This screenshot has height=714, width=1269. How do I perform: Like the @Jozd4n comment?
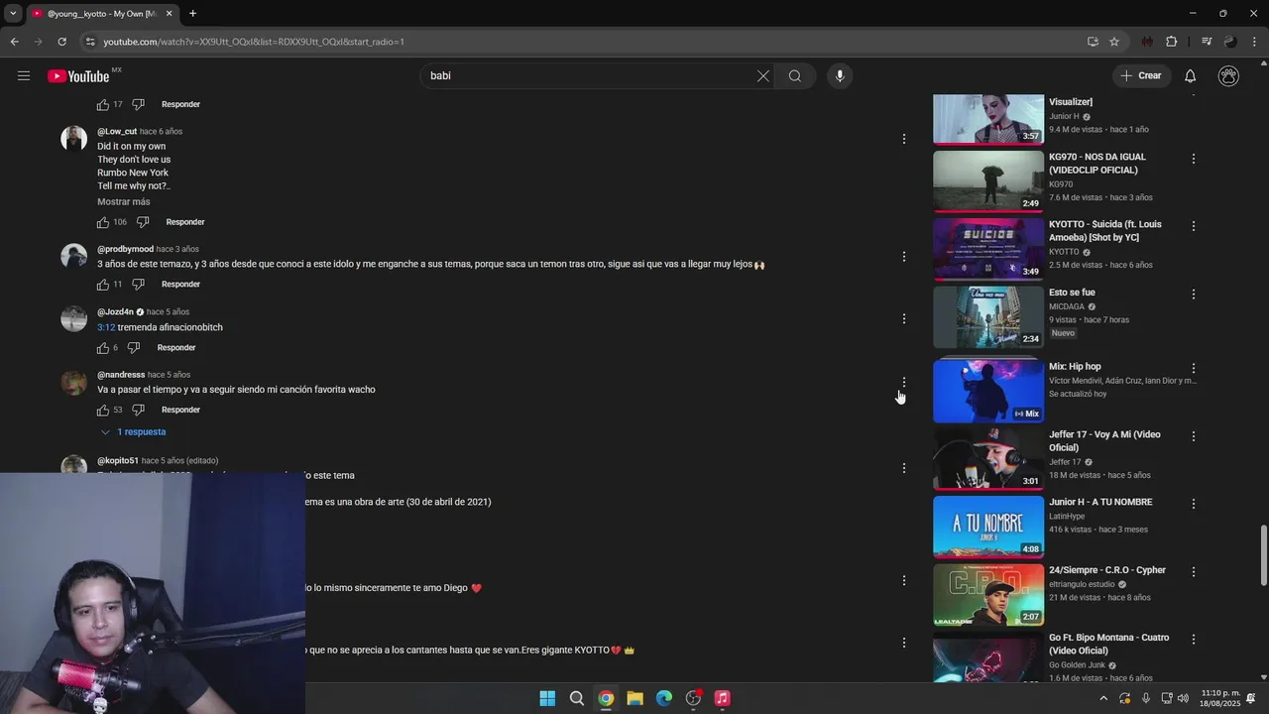(x=103, y=348)
